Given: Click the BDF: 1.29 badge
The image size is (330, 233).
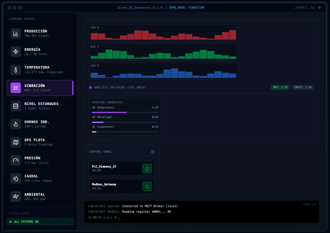Looking at the screenshot, I should (280, 87).
